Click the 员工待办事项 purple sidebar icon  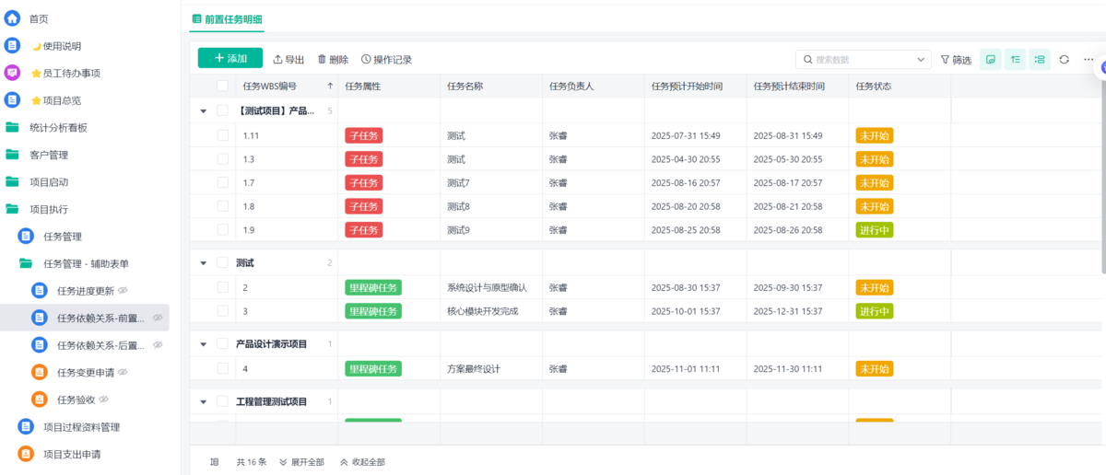click(x=13, y=73)
